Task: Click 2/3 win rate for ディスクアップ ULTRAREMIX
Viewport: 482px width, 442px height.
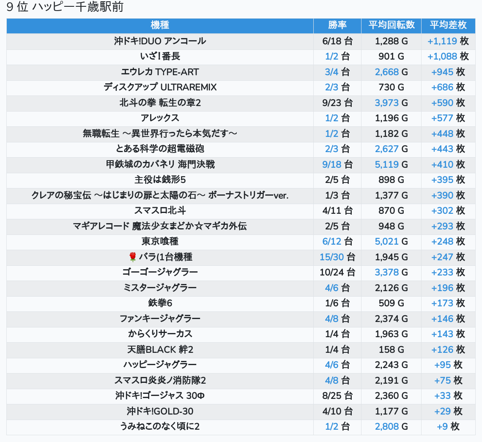Action: coord(331,87)
